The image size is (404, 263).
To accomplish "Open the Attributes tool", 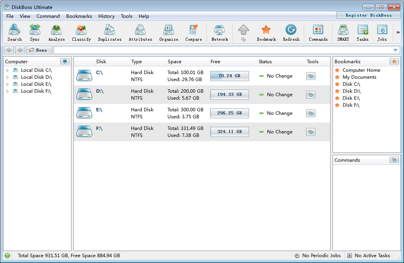I will 140,33.
